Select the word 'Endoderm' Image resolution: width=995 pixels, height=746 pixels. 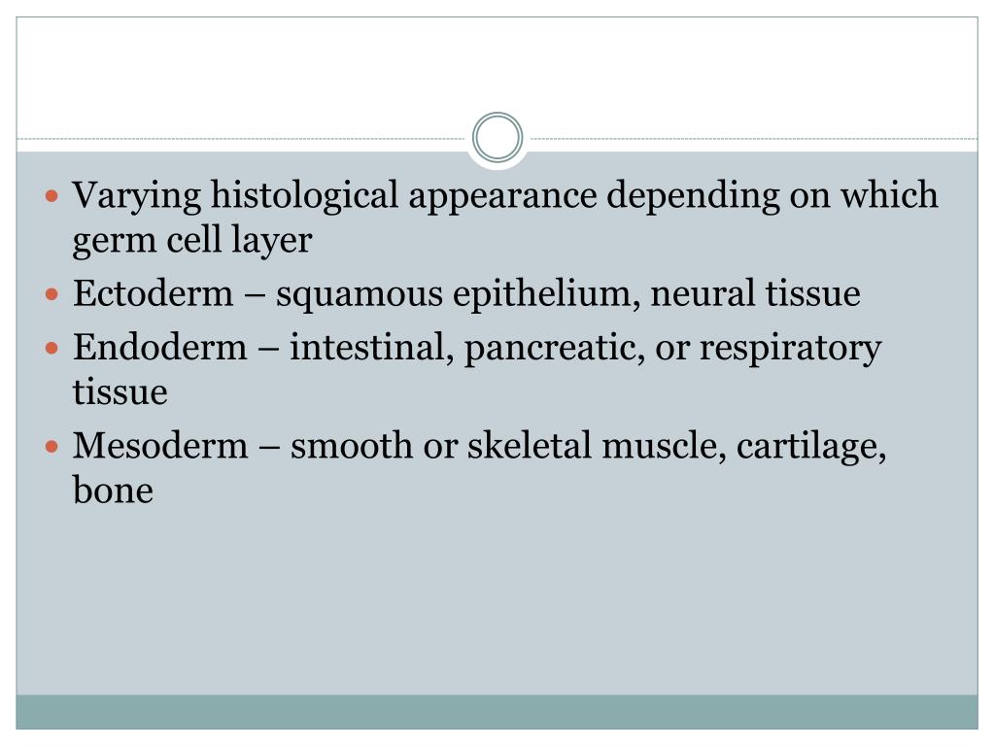pos(160,347)
